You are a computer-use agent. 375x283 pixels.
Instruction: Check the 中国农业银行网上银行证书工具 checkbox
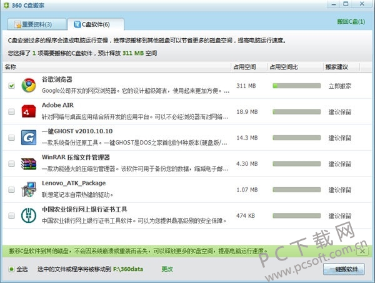point(11,215)
